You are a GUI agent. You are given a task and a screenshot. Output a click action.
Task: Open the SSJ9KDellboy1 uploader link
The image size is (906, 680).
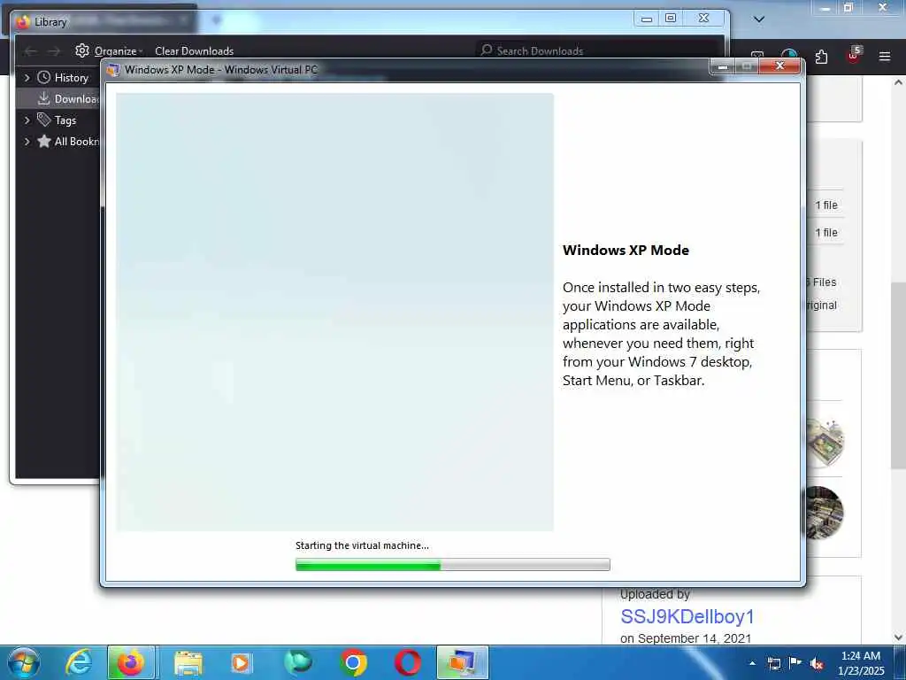(x=687, y=616)
